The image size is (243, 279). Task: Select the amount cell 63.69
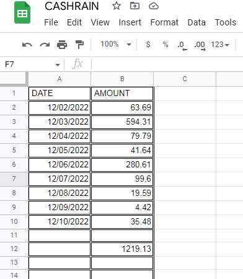point(122,108)
